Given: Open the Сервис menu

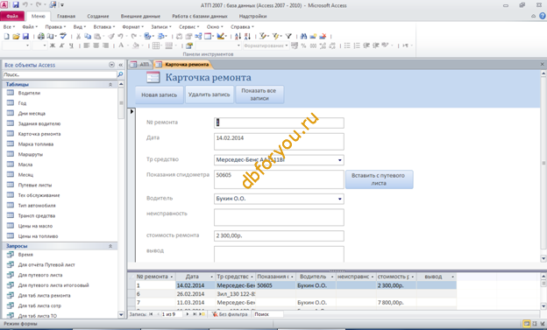Looking at the screenshot, I should [188, 27].
